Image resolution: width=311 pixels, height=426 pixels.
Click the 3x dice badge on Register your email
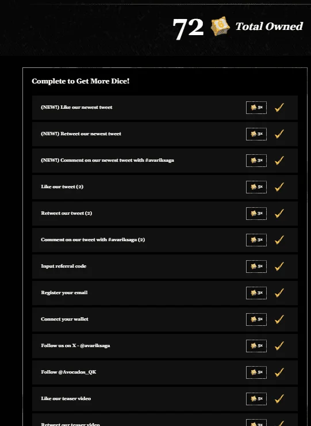(x=256, y=293)
